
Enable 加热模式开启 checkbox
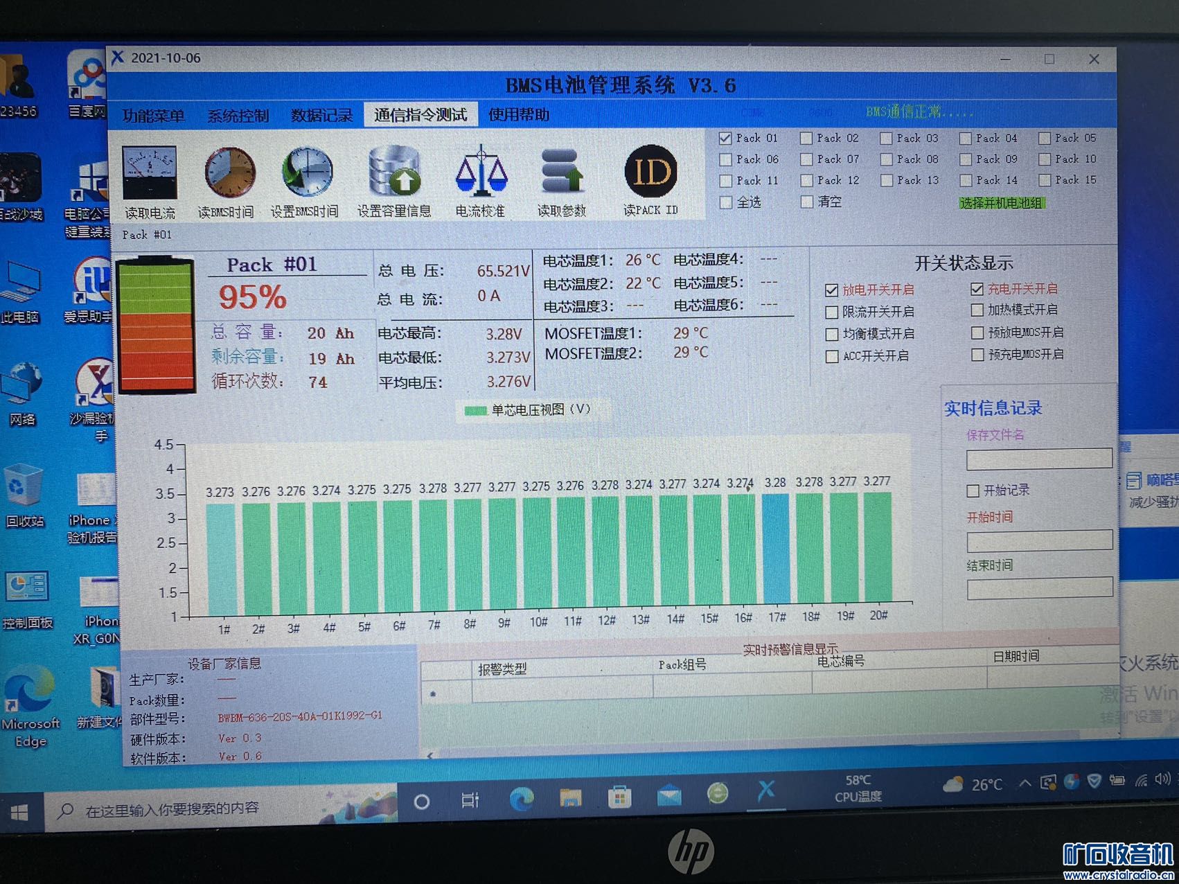tap(977, 310)
